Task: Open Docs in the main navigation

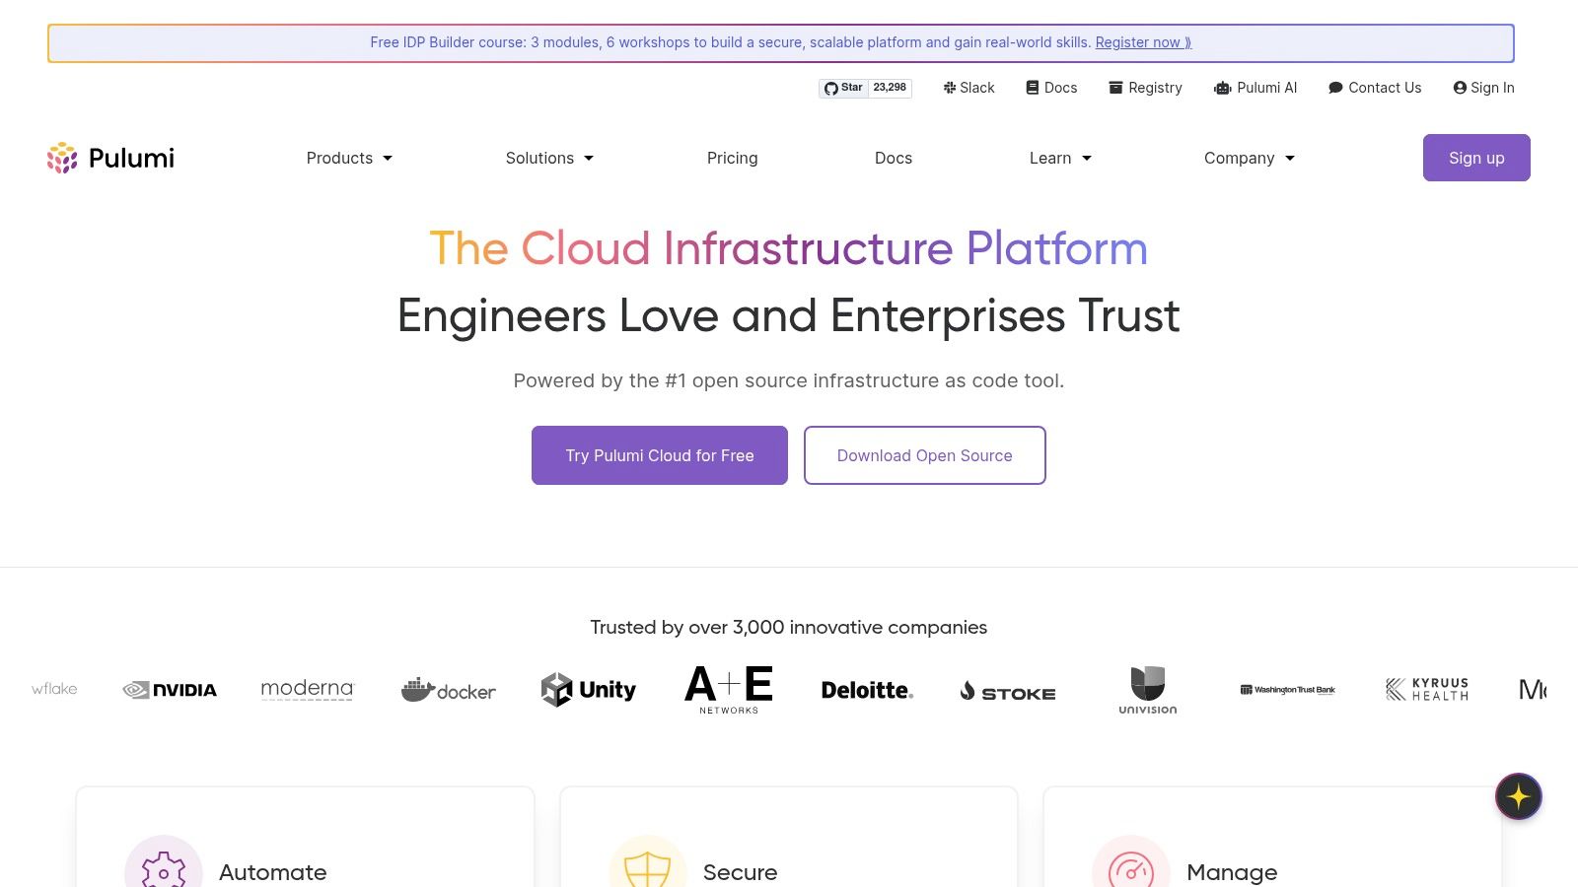Action: click(x=894, y=158)
